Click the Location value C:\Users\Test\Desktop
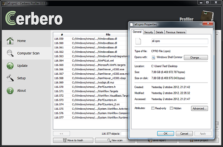 tap(164, 66)
